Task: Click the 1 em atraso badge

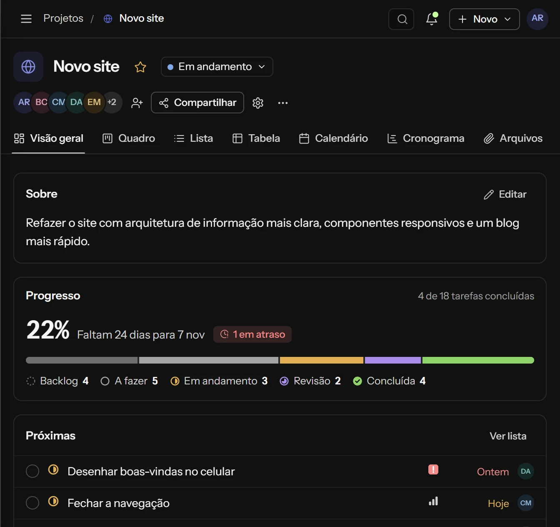Action: [252, 334]
